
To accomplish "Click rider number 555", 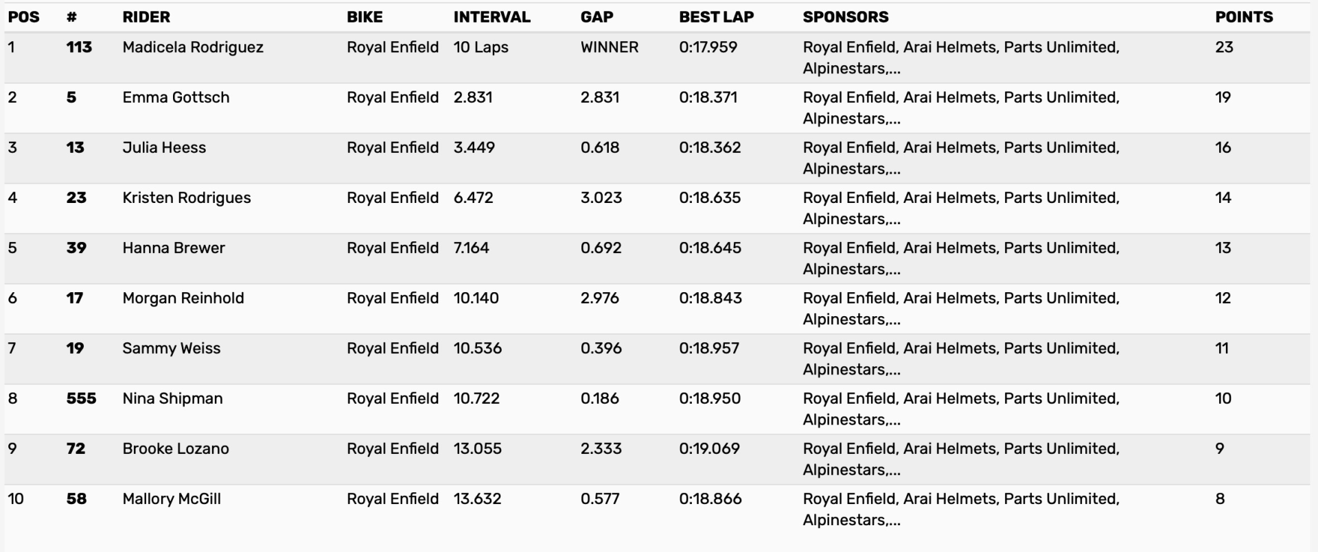I will 81,398.
